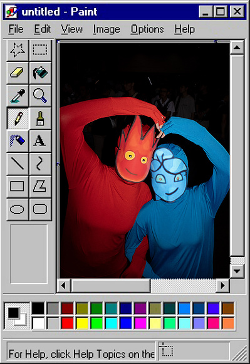Open the Options menu
250x364 pixels.
click(147, 29)
